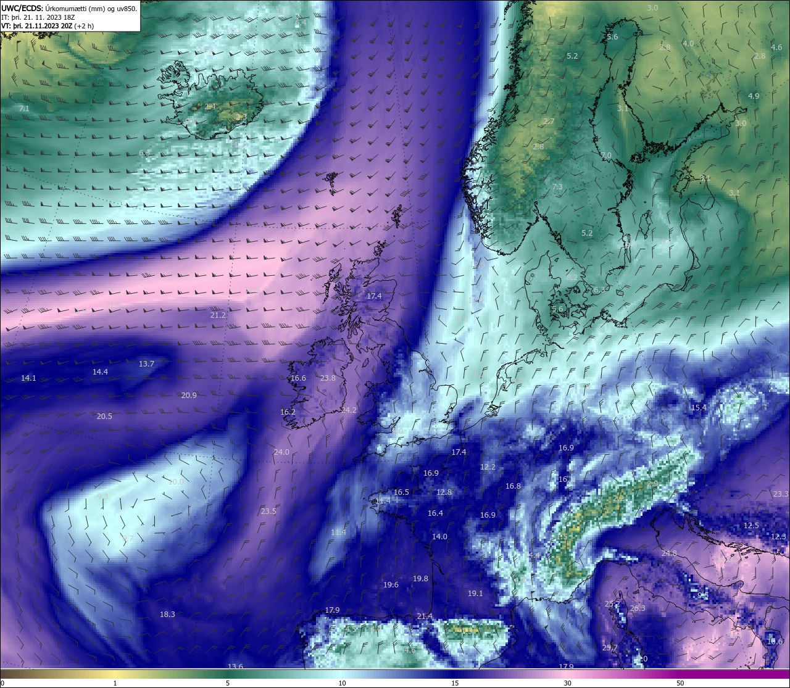This screenshot has height=688, width=790.
Task: Click the 23.5 value on the map
Action: (268, 512)
